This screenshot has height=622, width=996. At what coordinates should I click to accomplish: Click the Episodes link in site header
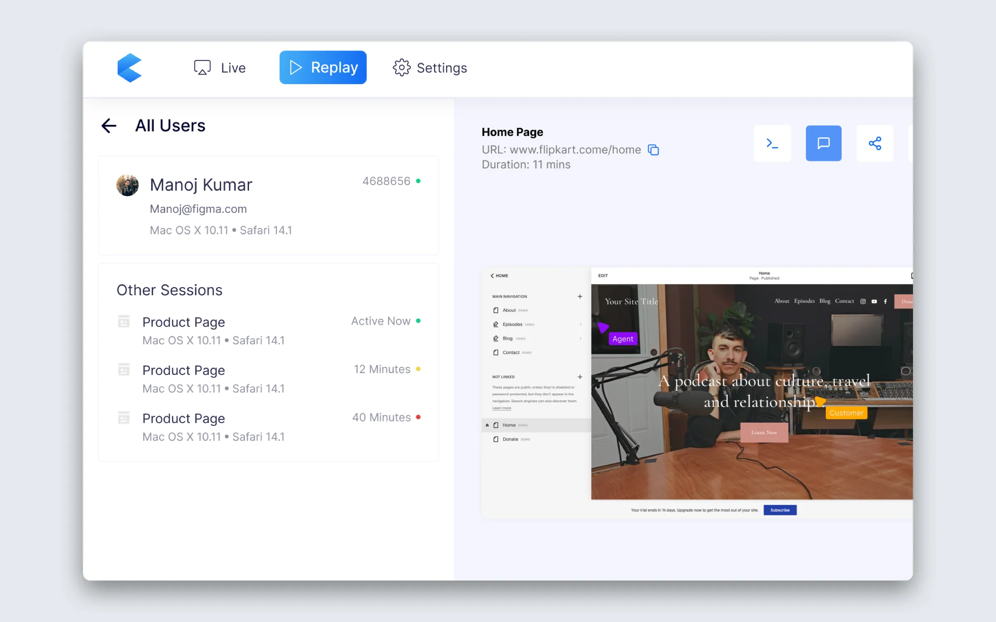point(804,301)
